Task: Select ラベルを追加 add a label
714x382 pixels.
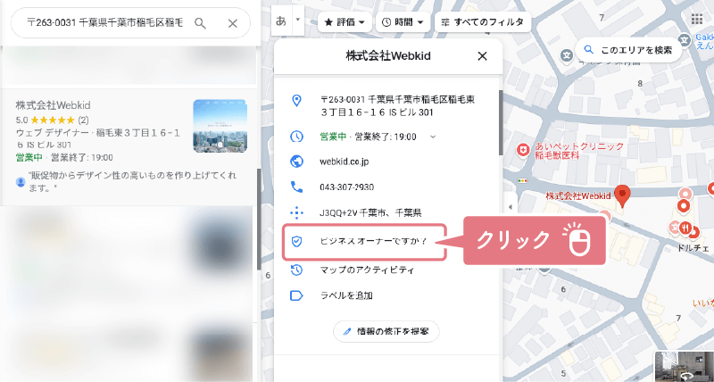Action: click(x=346, y=295)
